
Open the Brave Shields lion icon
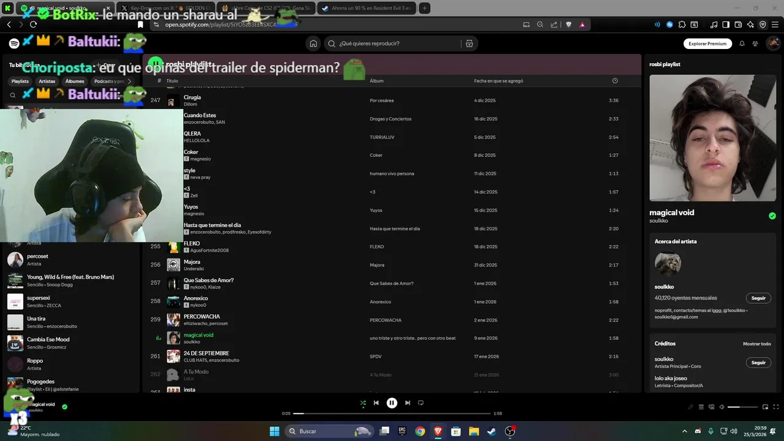click(x=568, y=24)
